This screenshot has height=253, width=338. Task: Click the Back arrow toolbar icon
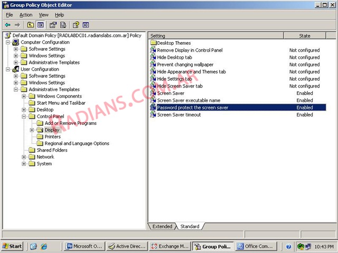coord(7,25)
